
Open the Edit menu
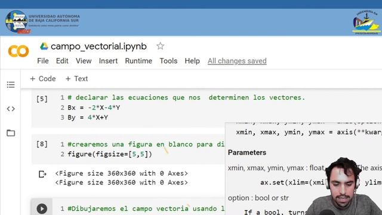(62, 61)
